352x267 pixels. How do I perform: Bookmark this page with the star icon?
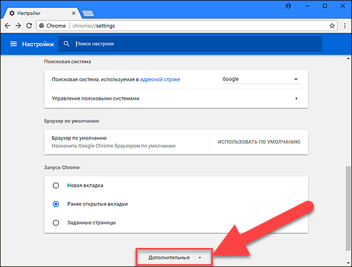tap(332, 26)
